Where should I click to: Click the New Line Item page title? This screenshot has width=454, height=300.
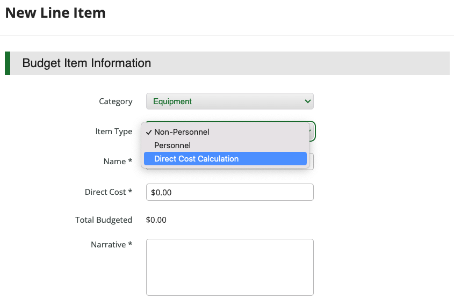pos(55,13)
